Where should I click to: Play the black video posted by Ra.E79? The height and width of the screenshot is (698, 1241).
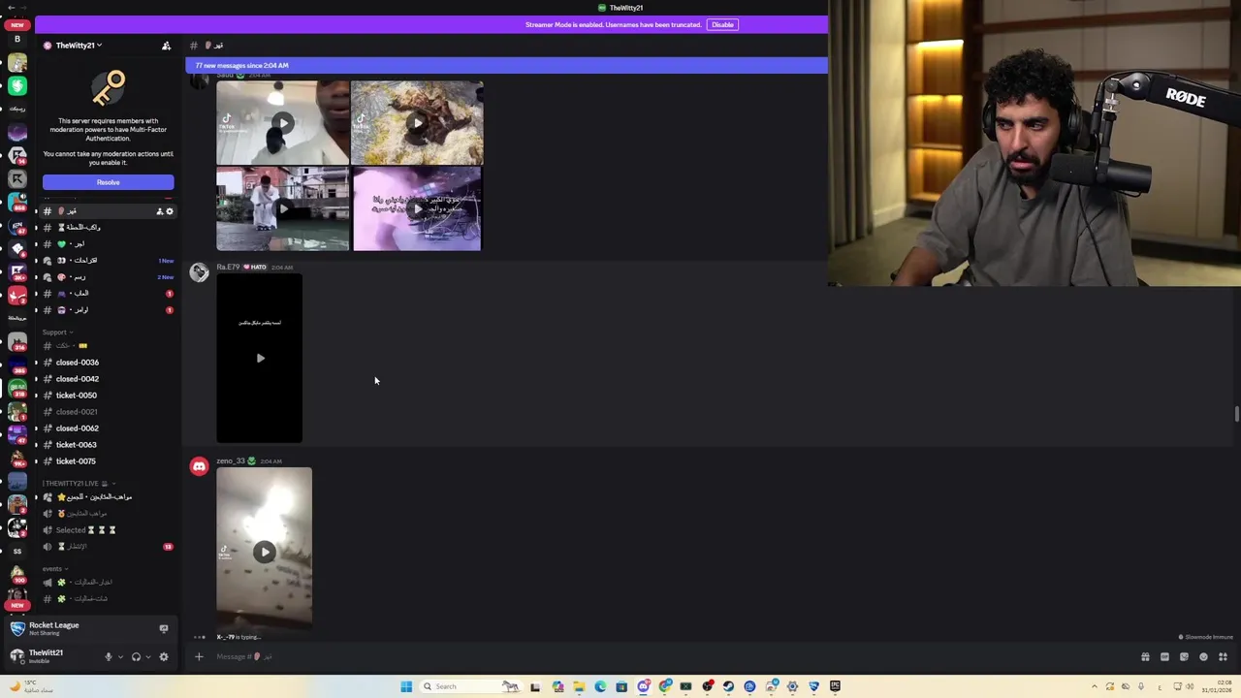260,359
